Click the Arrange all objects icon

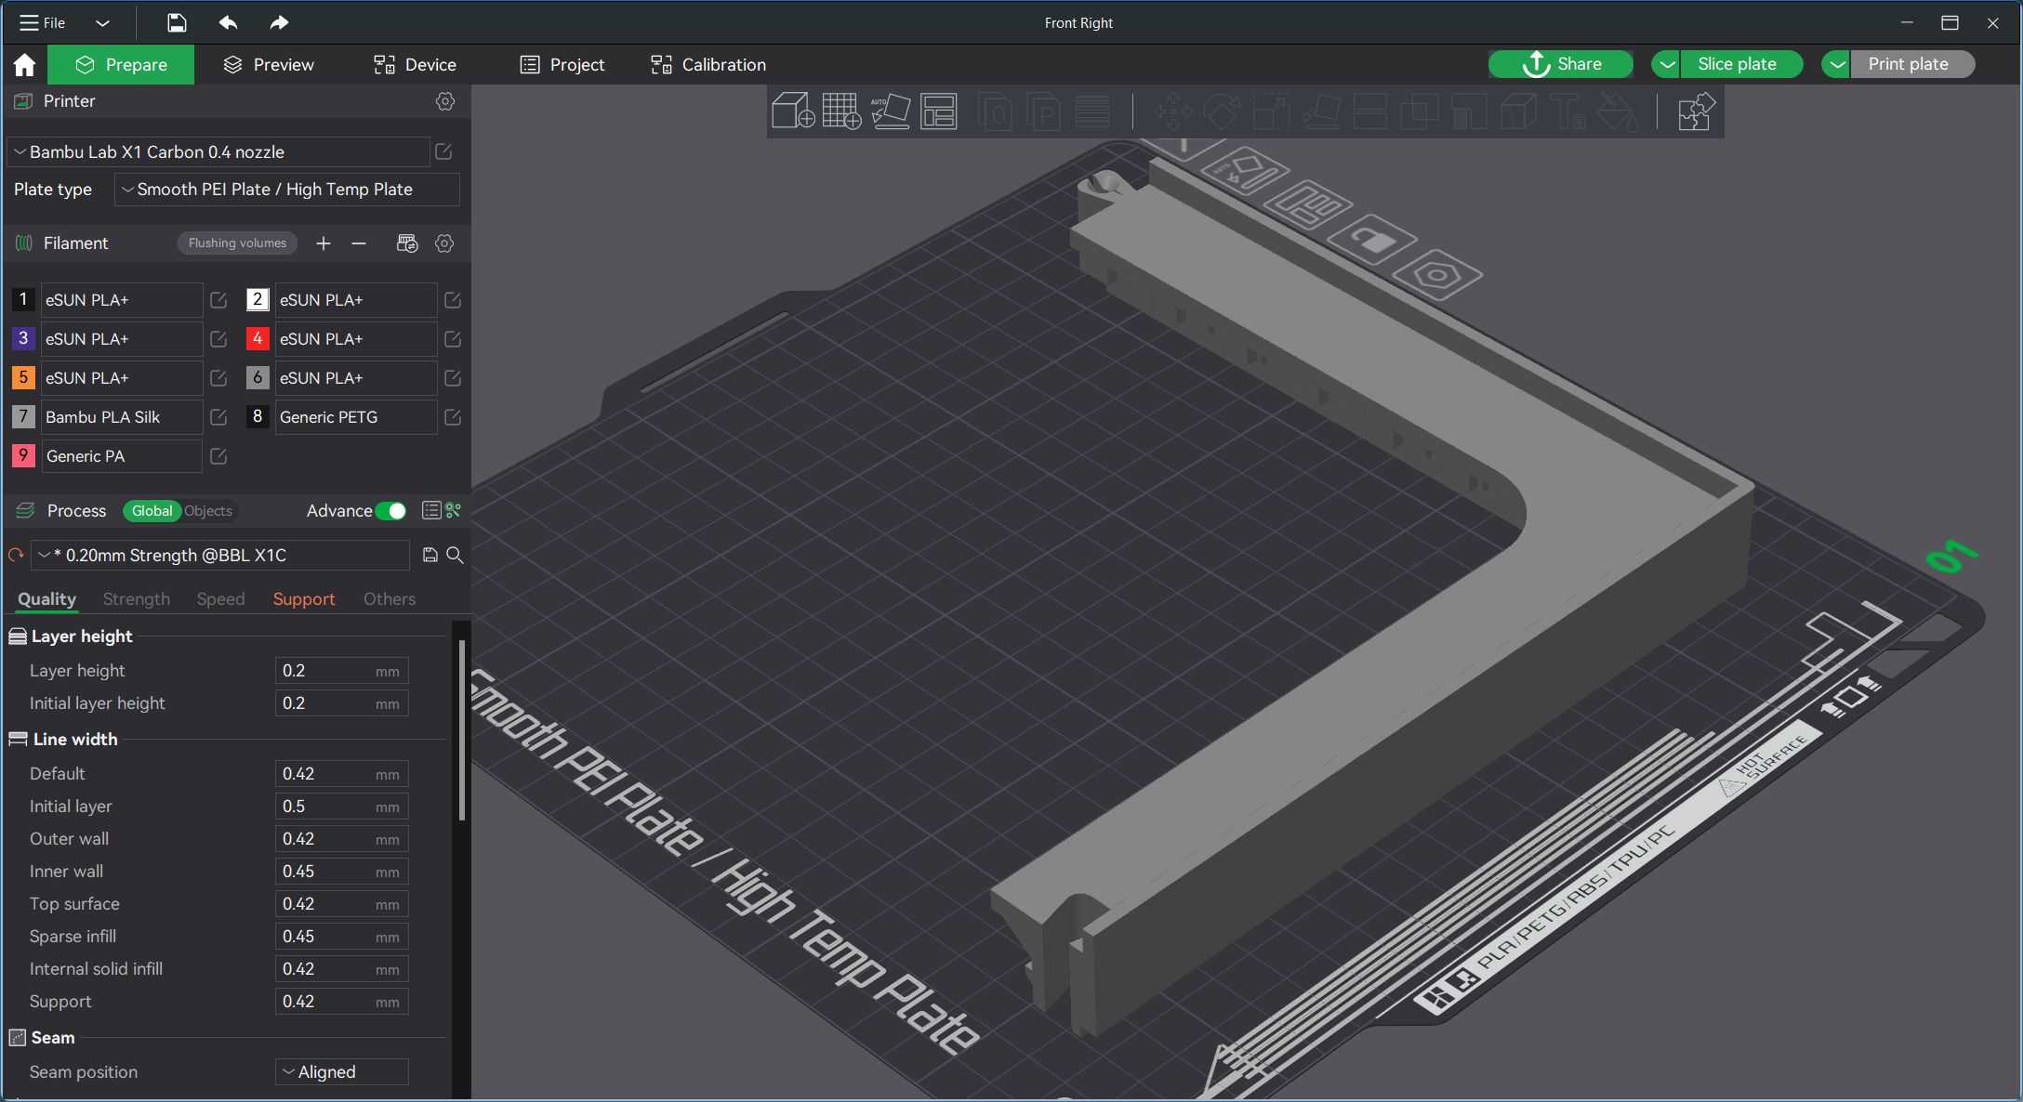tap(939, 112)
